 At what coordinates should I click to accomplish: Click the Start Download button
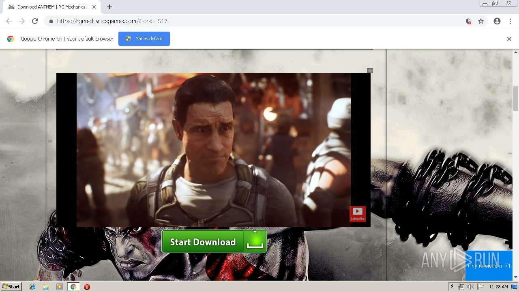214,242
